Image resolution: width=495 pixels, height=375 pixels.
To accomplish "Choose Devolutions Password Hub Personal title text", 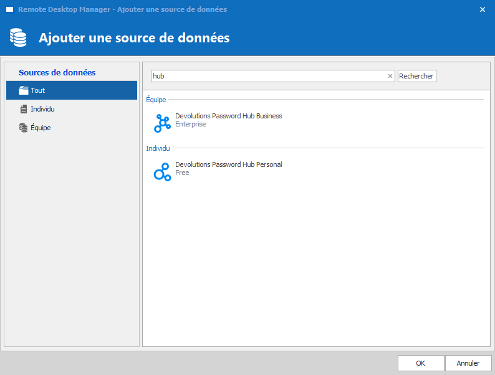I will 228,164.
